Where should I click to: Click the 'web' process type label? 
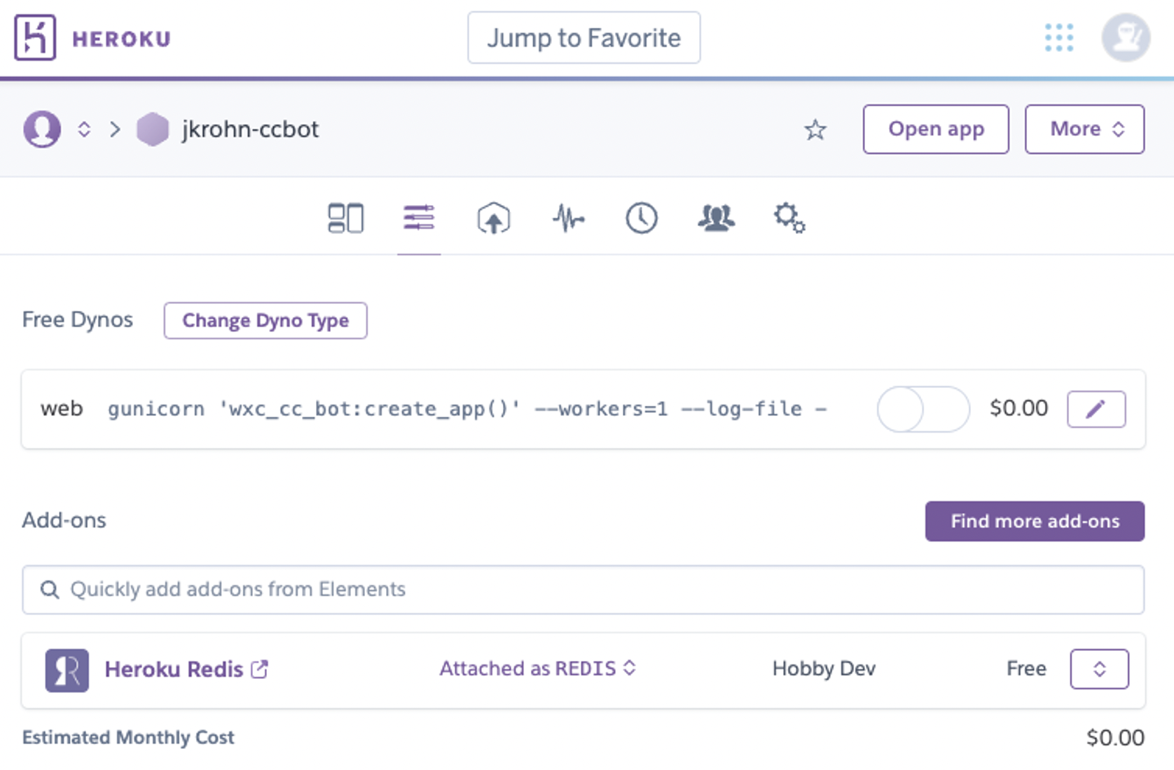(62, 409)
